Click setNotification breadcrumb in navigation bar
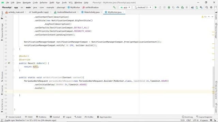The image size is (218, 122). 91,7
